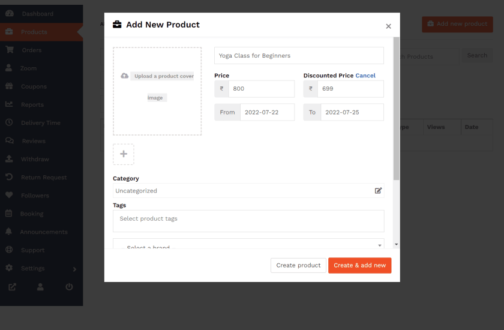The height and width of the screenshot is (330, 504).
Task: Click Upload a product cover image area
Action: pos(157,91)
